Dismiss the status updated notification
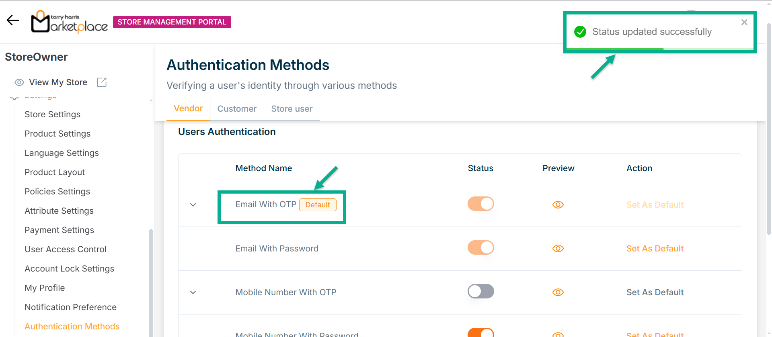Viewport: 772px width, 337px height. tap(744, 22)
